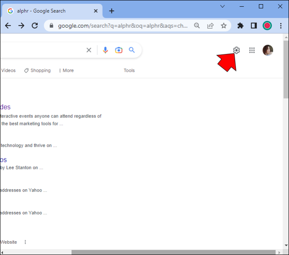The image size is (289, 255).
Task: Open the zoom indicator in address bar
Action: [197, 26]
